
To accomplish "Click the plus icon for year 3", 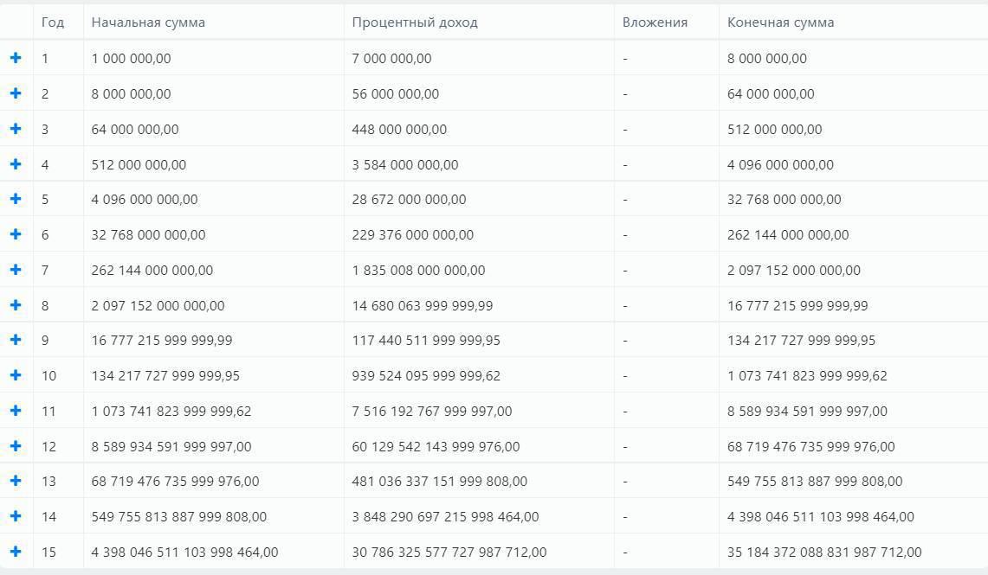I will pos(16,129).
